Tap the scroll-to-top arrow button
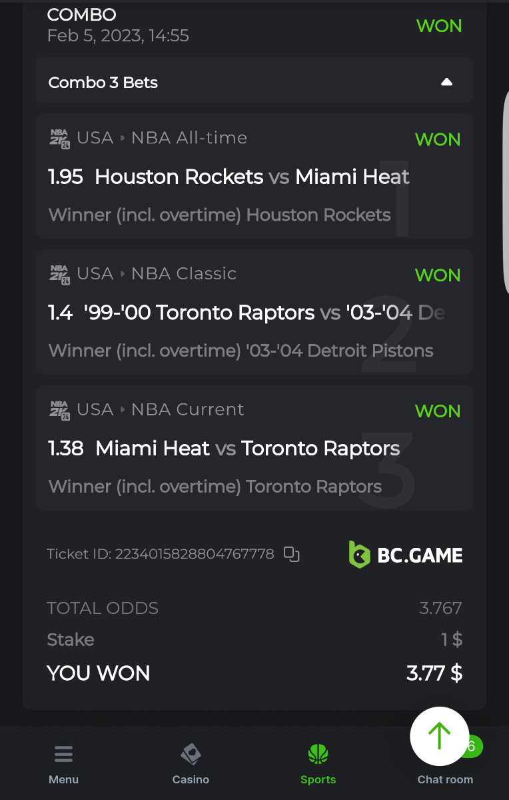 coord(440,736)
